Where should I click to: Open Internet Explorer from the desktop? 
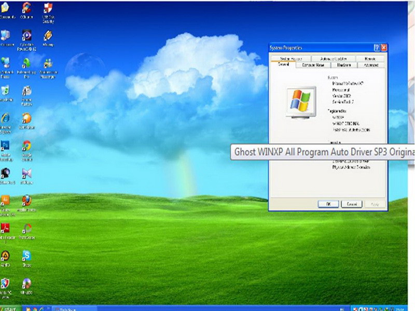[x=5, y=118]
